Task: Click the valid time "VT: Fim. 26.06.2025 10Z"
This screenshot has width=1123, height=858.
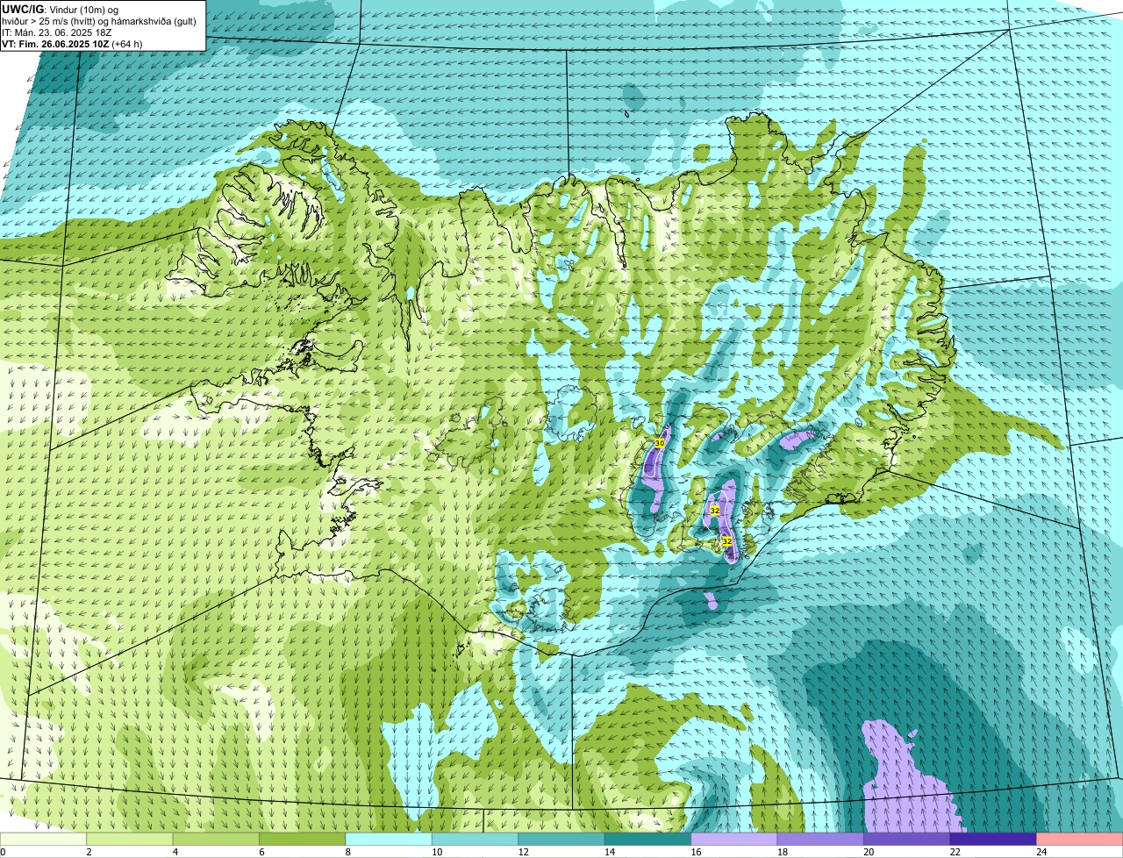Action: [x=54, y=44]
